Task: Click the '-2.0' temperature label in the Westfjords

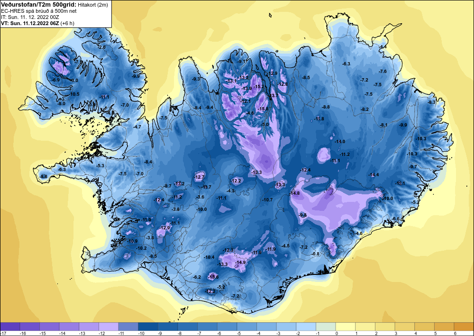Action: tap(102, 47)
